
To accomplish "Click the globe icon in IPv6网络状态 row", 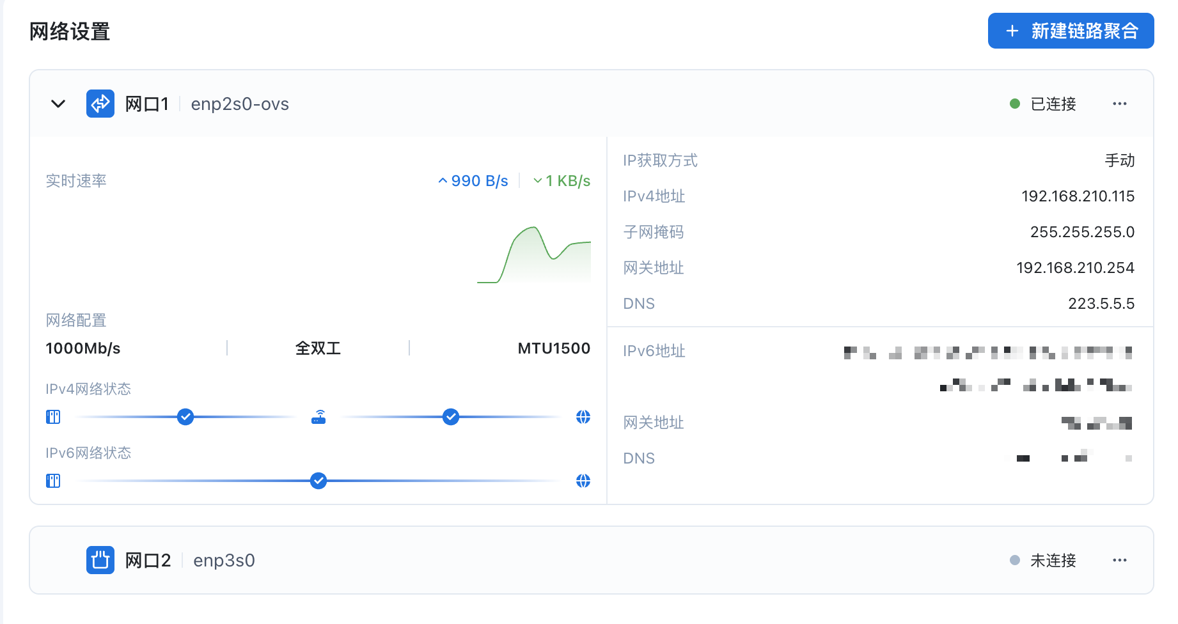I will click(583, 481).
